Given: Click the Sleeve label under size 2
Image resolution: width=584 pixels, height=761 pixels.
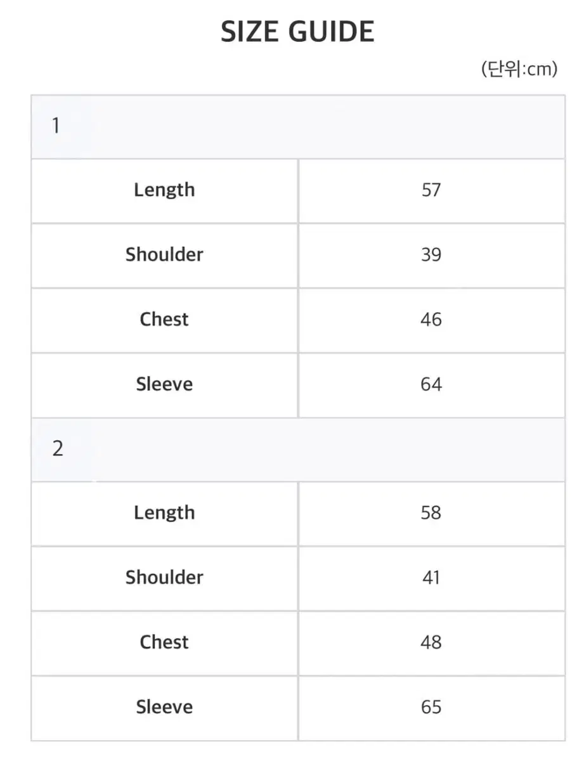Looking at the screenshot, I should point(164,707).
